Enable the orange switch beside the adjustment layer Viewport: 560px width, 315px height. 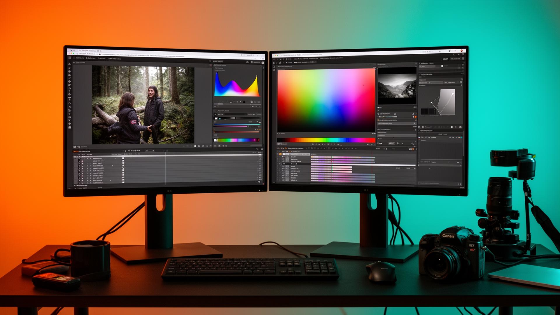(x=416, y=117)
